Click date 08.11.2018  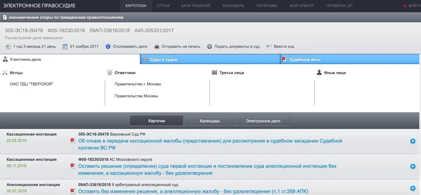tap(16, 166)
